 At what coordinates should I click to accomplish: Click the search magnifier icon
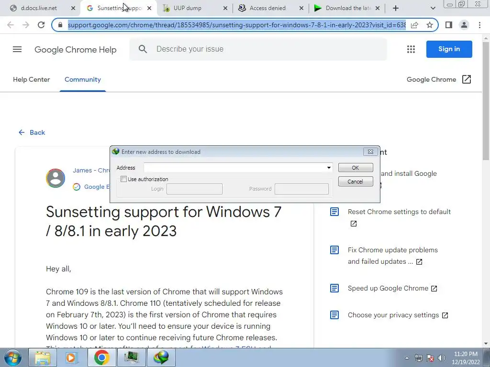(143, 49)
